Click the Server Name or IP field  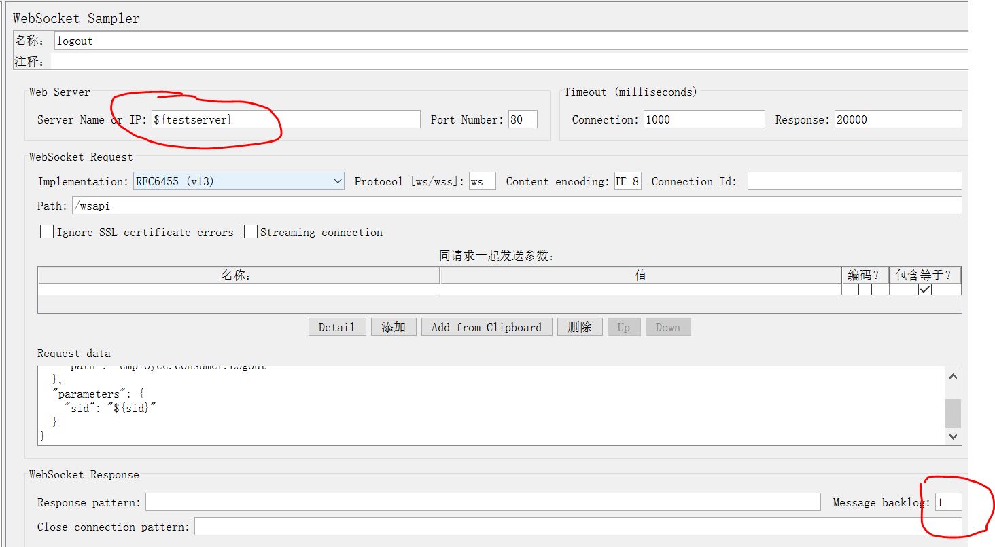(285, 119)
